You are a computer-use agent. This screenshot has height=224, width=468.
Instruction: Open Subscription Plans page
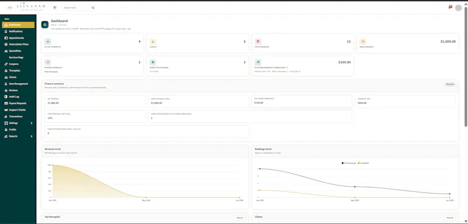18,44
